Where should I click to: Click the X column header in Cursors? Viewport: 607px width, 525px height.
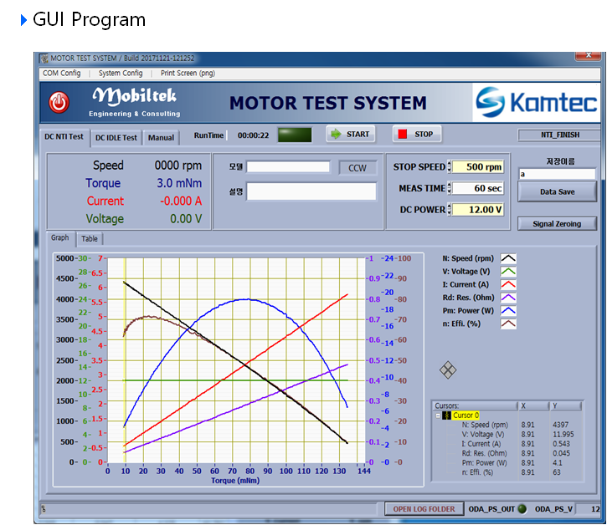pyautogui.click(x=533, y=405)
